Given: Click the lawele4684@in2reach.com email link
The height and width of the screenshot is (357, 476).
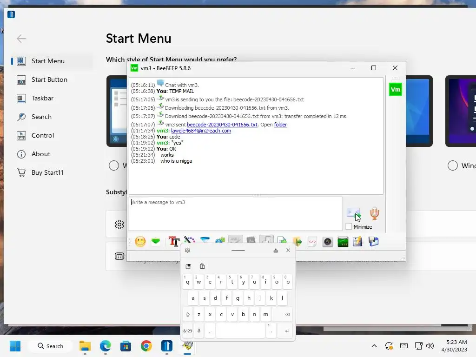Looking at the screenshot, I should [201, 131].
